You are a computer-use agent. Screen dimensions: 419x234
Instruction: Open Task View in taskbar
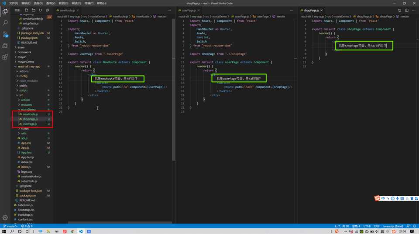pos(27,231)
